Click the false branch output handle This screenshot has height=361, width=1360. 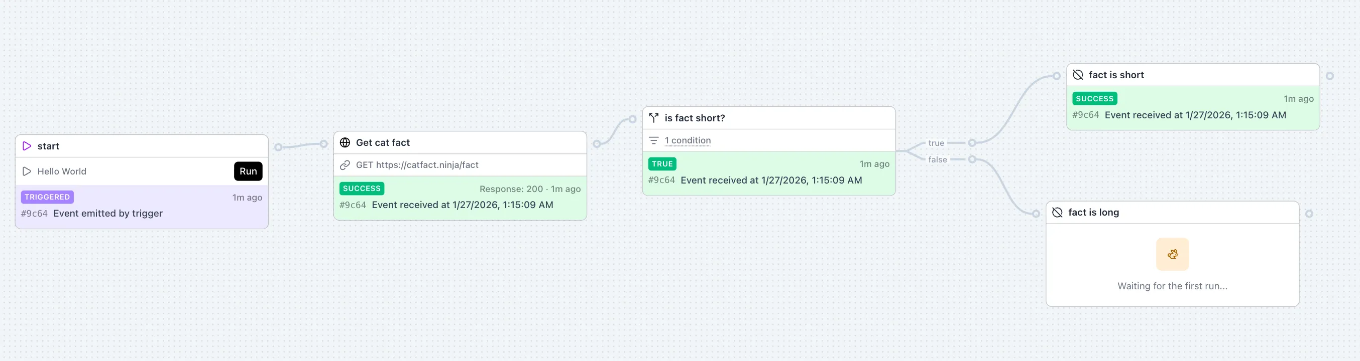click(x=972, y=159)
